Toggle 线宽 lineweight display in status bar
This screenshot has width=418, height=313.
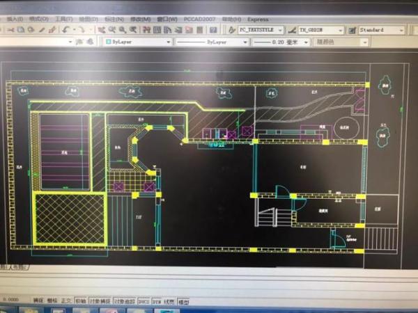pos(169,301)
